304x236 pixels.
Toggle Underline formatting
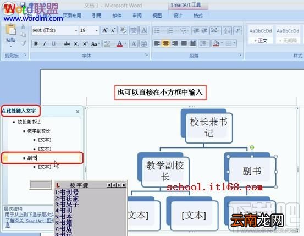[54, 44]
